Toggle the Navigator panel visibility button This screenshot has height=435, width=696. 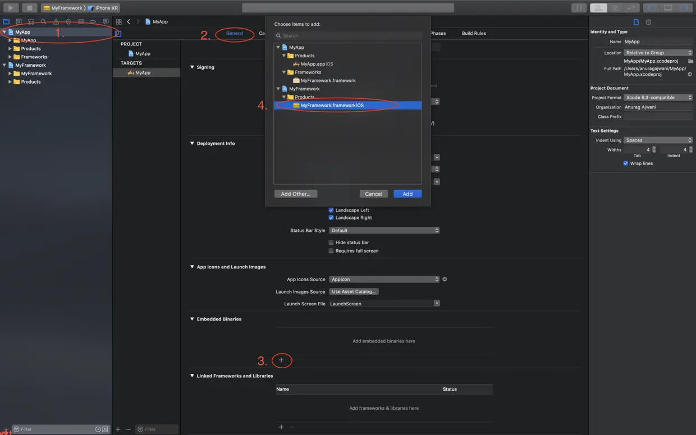pyautogui.click(x=652, y=8)
